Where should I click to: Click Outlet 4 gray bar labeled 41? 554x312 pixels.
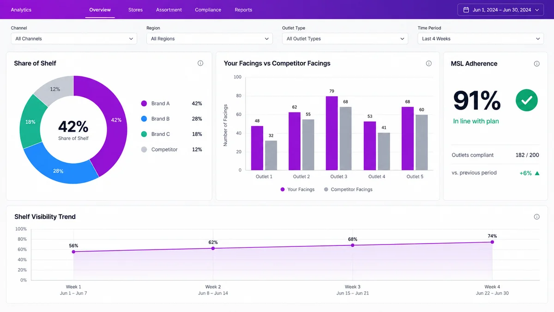tap(384, 151)
